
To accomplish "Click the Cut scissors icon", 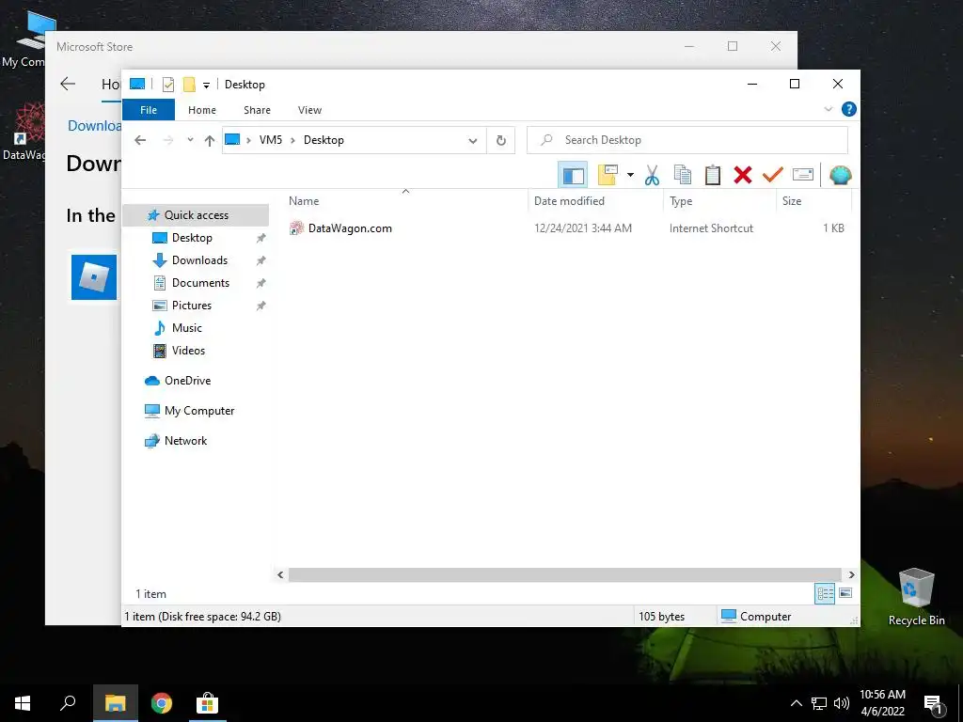I will pos(652,175).
